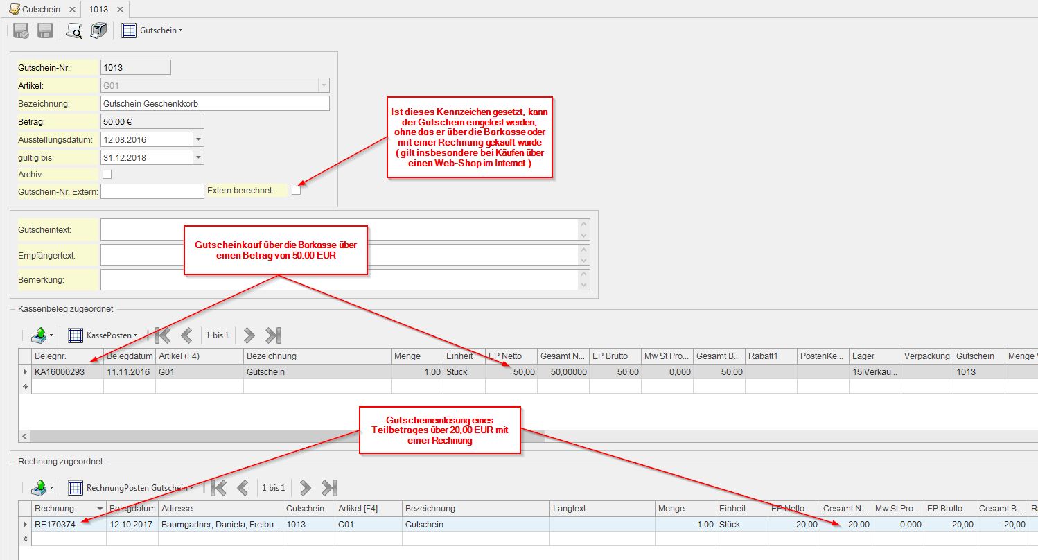Select the cell KA16000293

click(67, 372)
